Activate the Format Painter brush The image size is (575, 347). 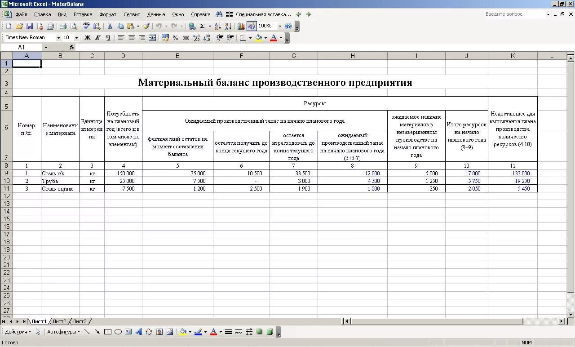(146, 26)
